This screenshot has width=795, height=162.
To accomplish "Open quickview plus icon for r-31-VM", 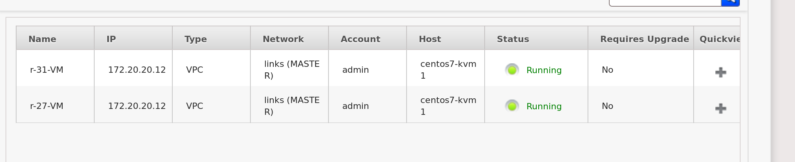I will click(x=720, y=72).
